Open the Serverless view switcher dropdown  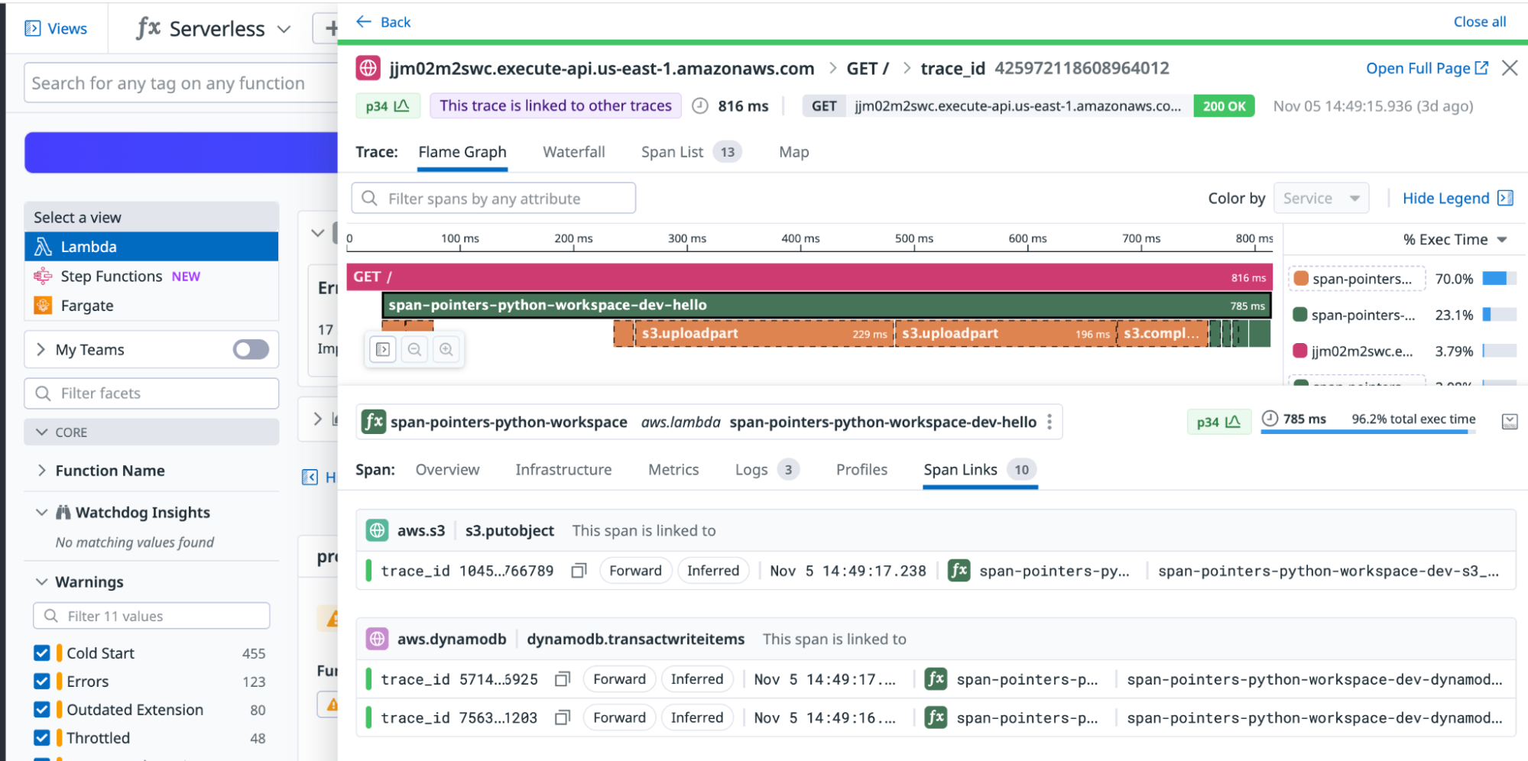283,28
